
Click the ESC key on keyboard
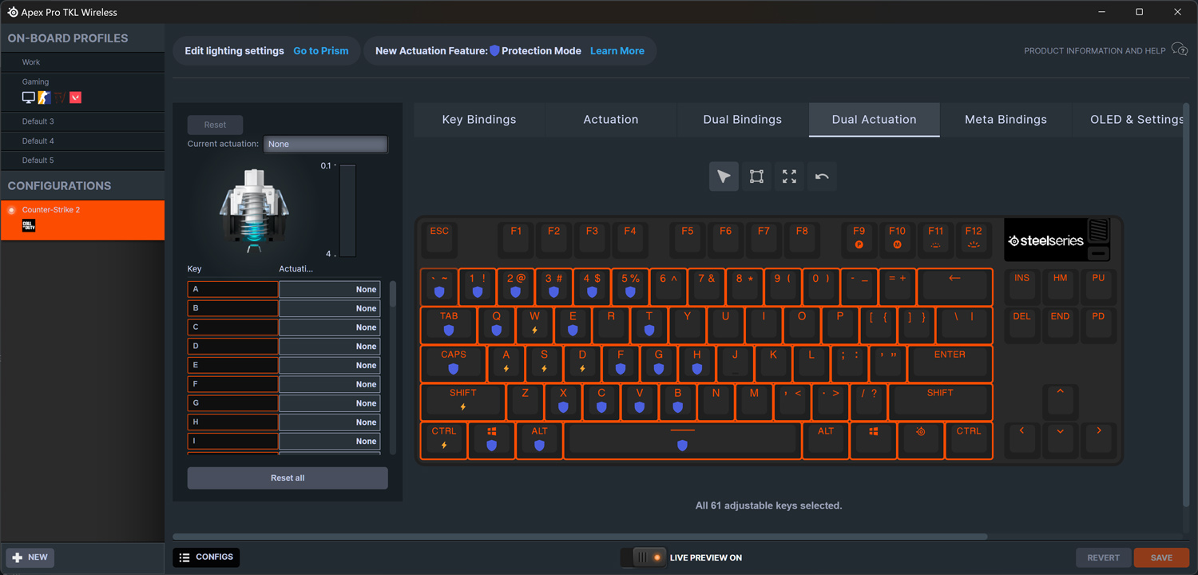click(x=439, y=239)
